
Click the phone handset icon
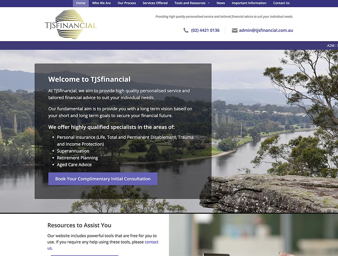pos(186,30)
